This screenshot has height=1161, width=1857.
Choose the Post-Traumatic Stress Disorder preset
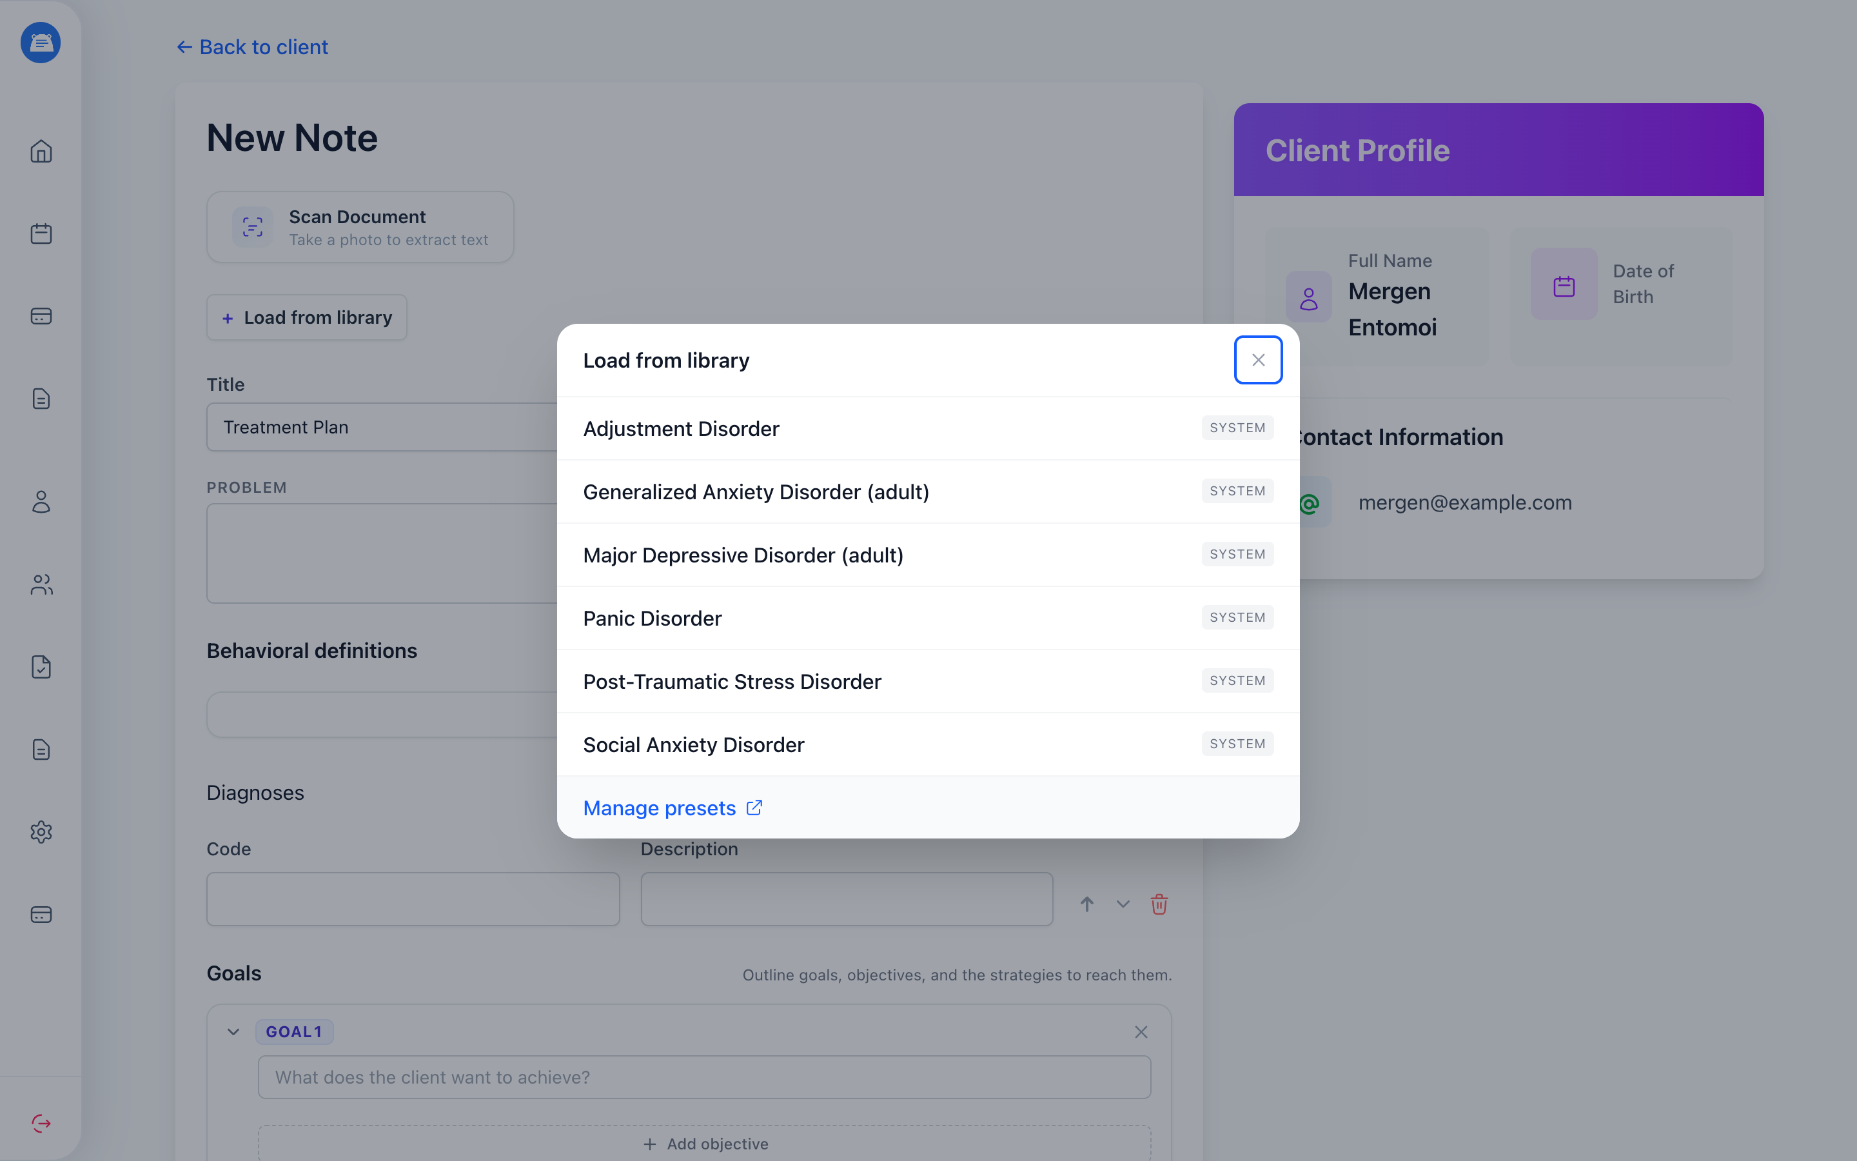click(x=928, y=681)
